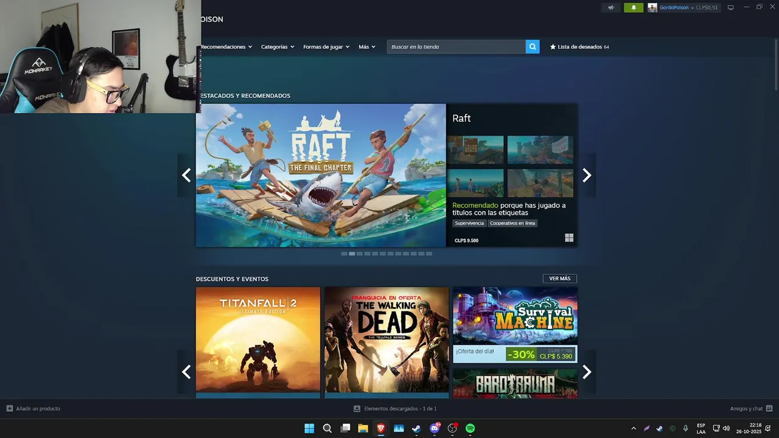
Task: Select second carousel page indicator dot
Action: point(352,254)
